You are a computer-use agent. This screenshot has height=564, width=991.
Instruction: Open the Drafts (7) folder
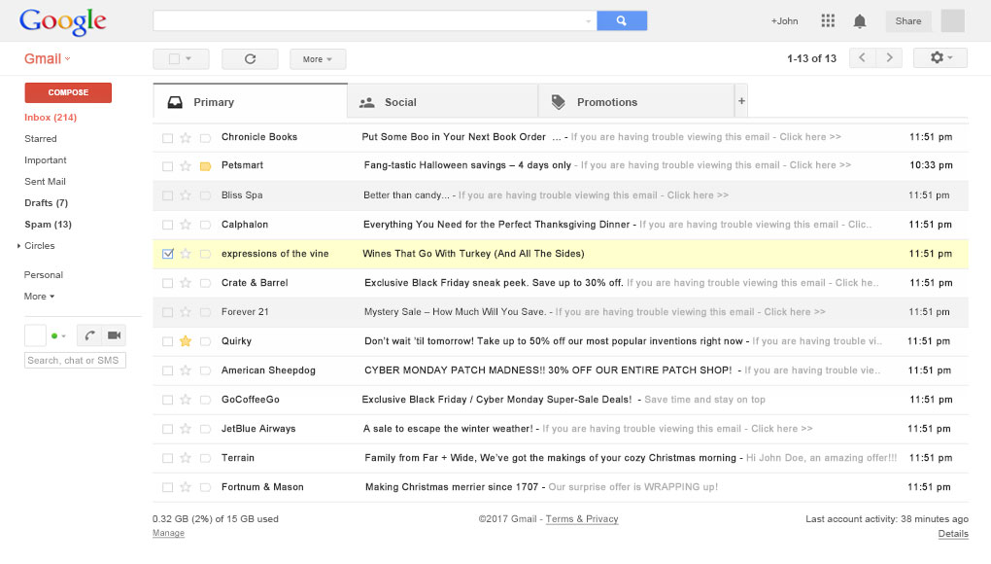click(46, 203)
